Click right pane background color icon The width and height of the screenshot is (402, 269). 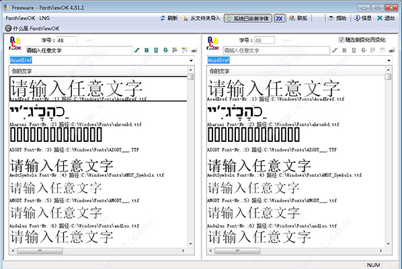pos(383,50)
